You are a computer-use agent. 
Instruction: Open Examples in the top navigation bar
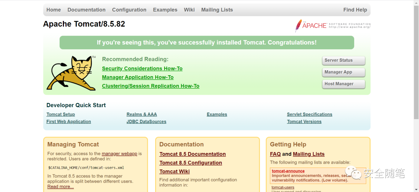[x=165, y=10]
